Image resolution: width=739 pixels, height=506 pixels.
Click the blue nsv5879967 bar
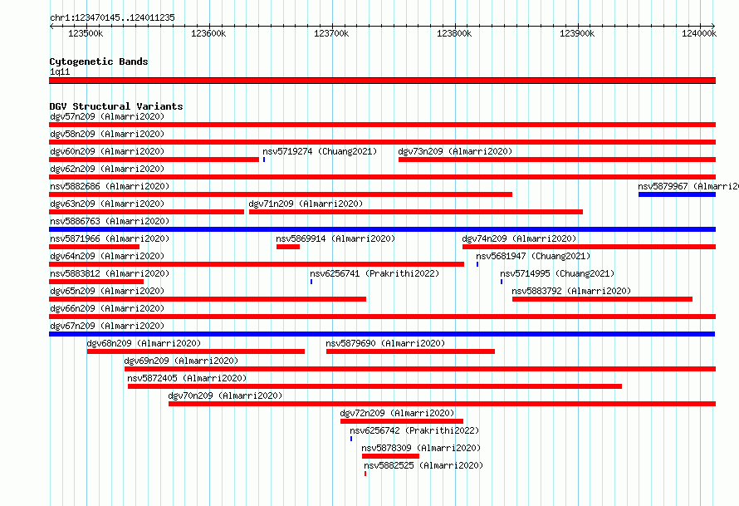677,194
